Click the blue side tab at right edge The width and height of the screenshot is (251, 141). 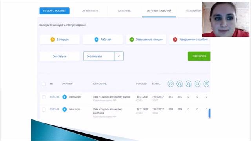209,113
